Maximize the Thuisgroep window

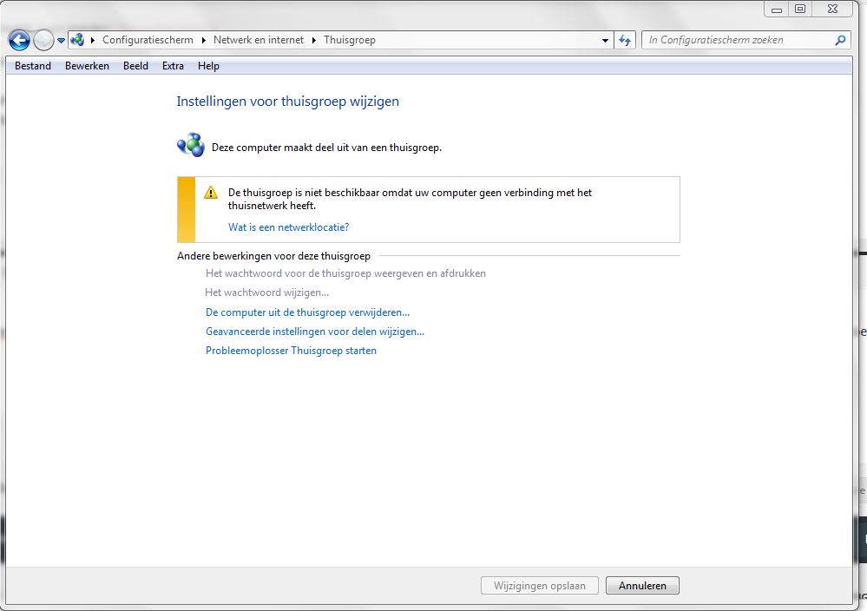coord(800,9)
